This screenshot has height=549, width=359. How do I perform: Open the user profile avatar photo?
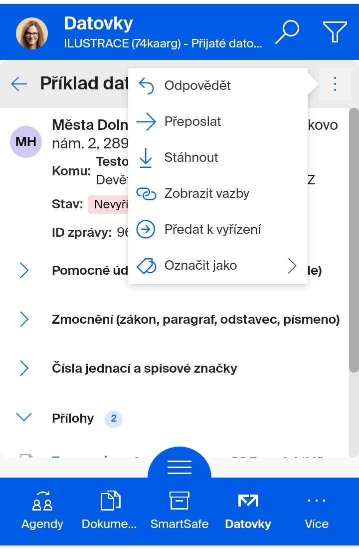tap(32, 33)
